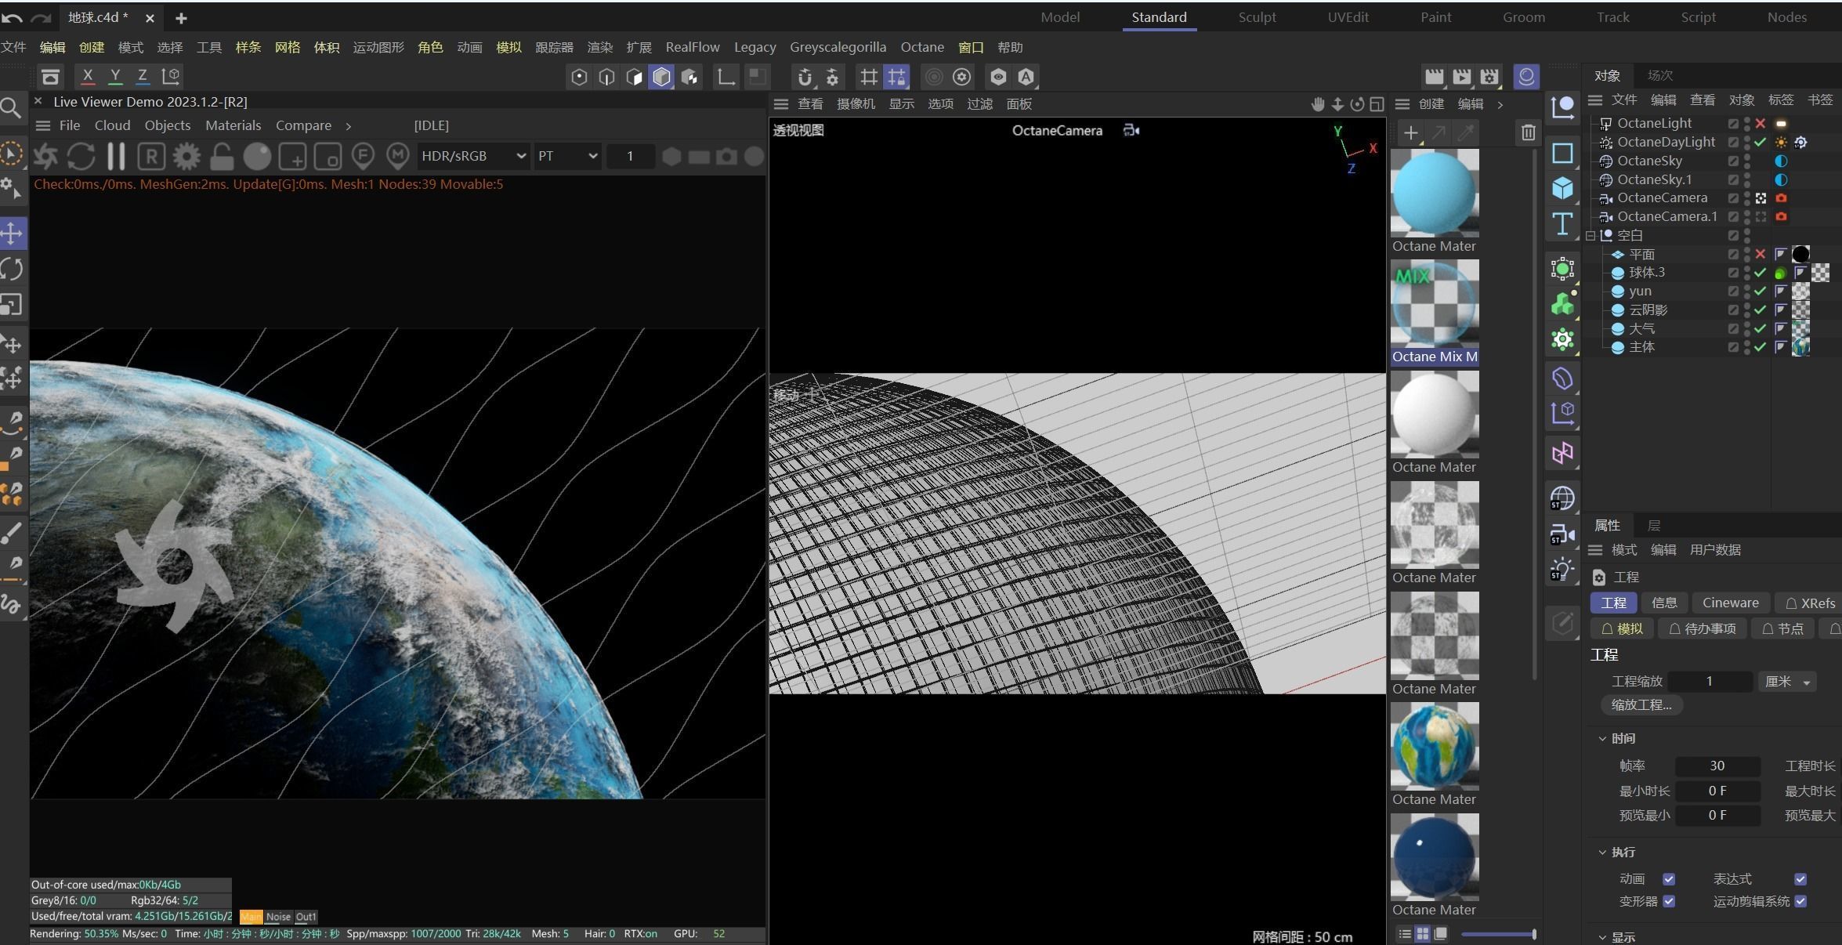Collapse the 空白 null tree node
This screenshot has height=945, width=1842.
[x=1590, y=235]
